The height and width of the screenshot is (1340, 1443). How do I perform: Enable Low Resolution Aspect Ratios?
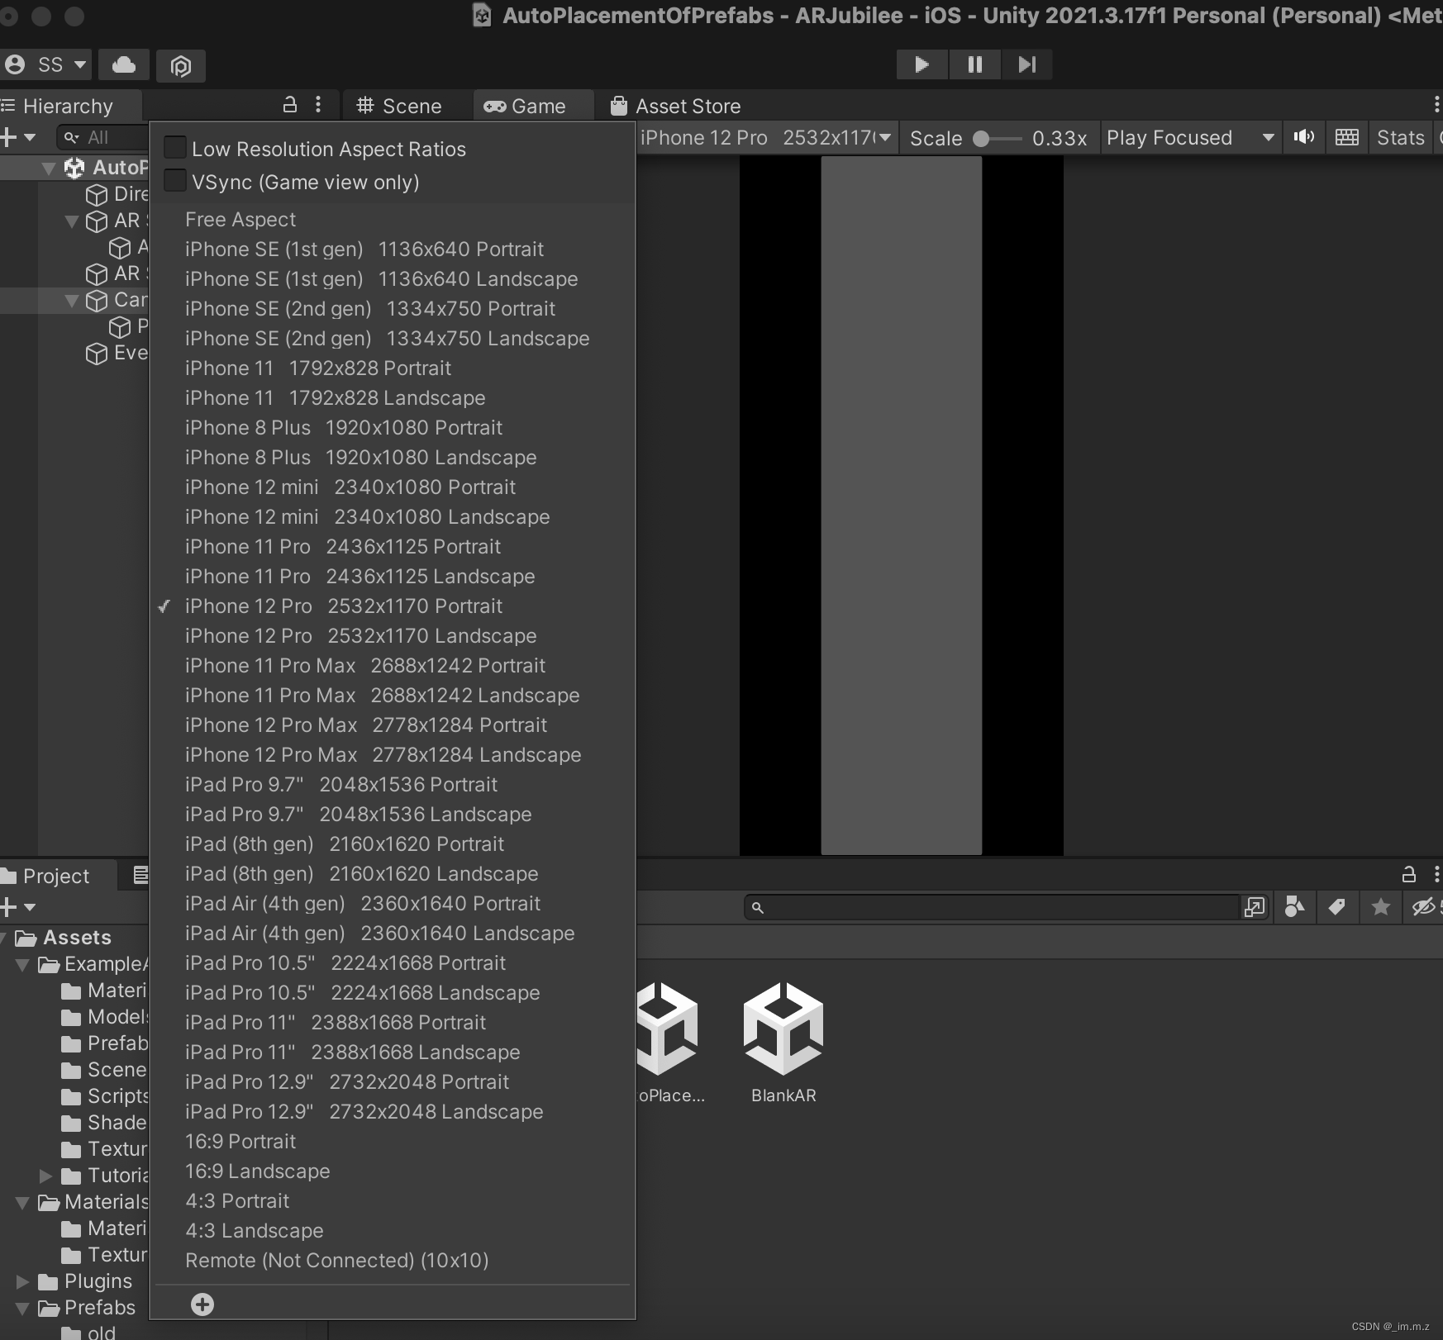[174, 146]
